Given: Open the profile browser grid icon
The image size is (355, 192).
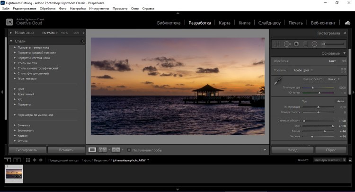Looking at the screenshot, I should click(x=343, y=70).
